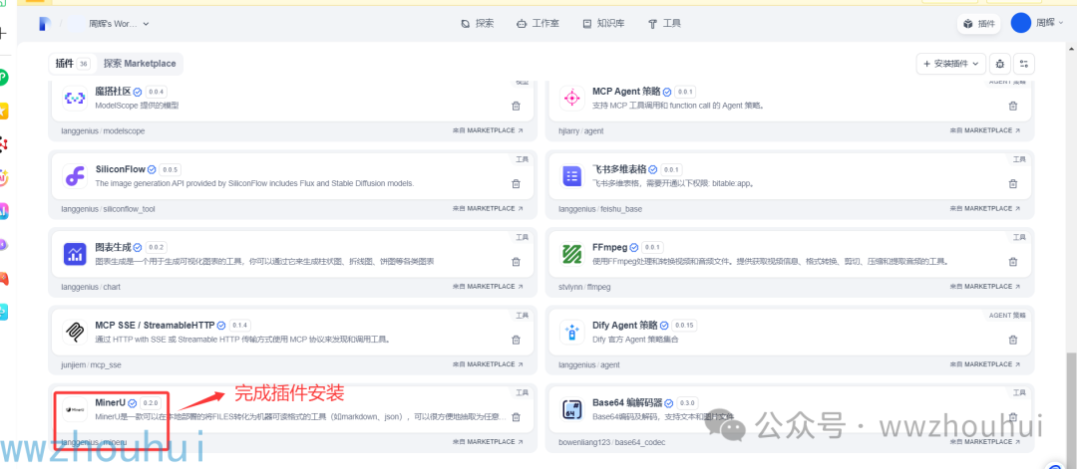This screenshot has height=469, width=1077.
Task: Click MCP SSE version badge 0.1.4
Action: [239, 325]
